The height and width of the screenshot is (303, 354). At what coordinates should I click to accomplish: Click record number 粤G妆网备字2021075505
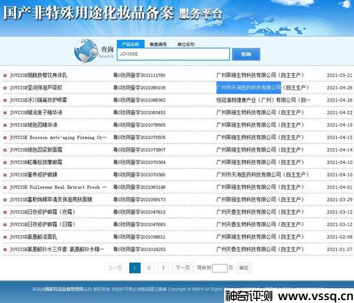tap(139, 137)
